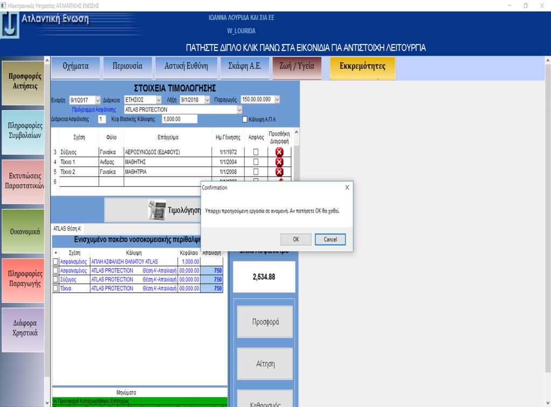Click the sidebar scrollbar up arrow
This screenshot has height=407, width=551.
tap(47, 60)
